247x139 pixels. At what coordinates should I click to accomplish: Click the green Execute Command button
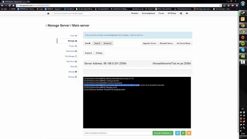[x=163, y=133]
